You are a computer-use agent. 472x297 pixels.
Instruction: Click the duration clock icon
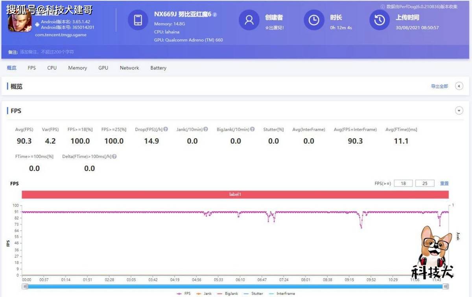(314, 20)
